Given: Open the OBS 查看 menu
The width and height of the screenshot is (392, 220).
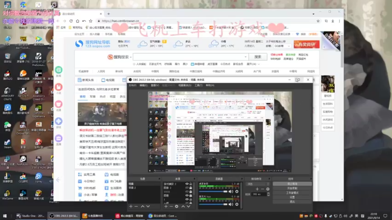Looking at the screenshot, I should click(155, 85).
